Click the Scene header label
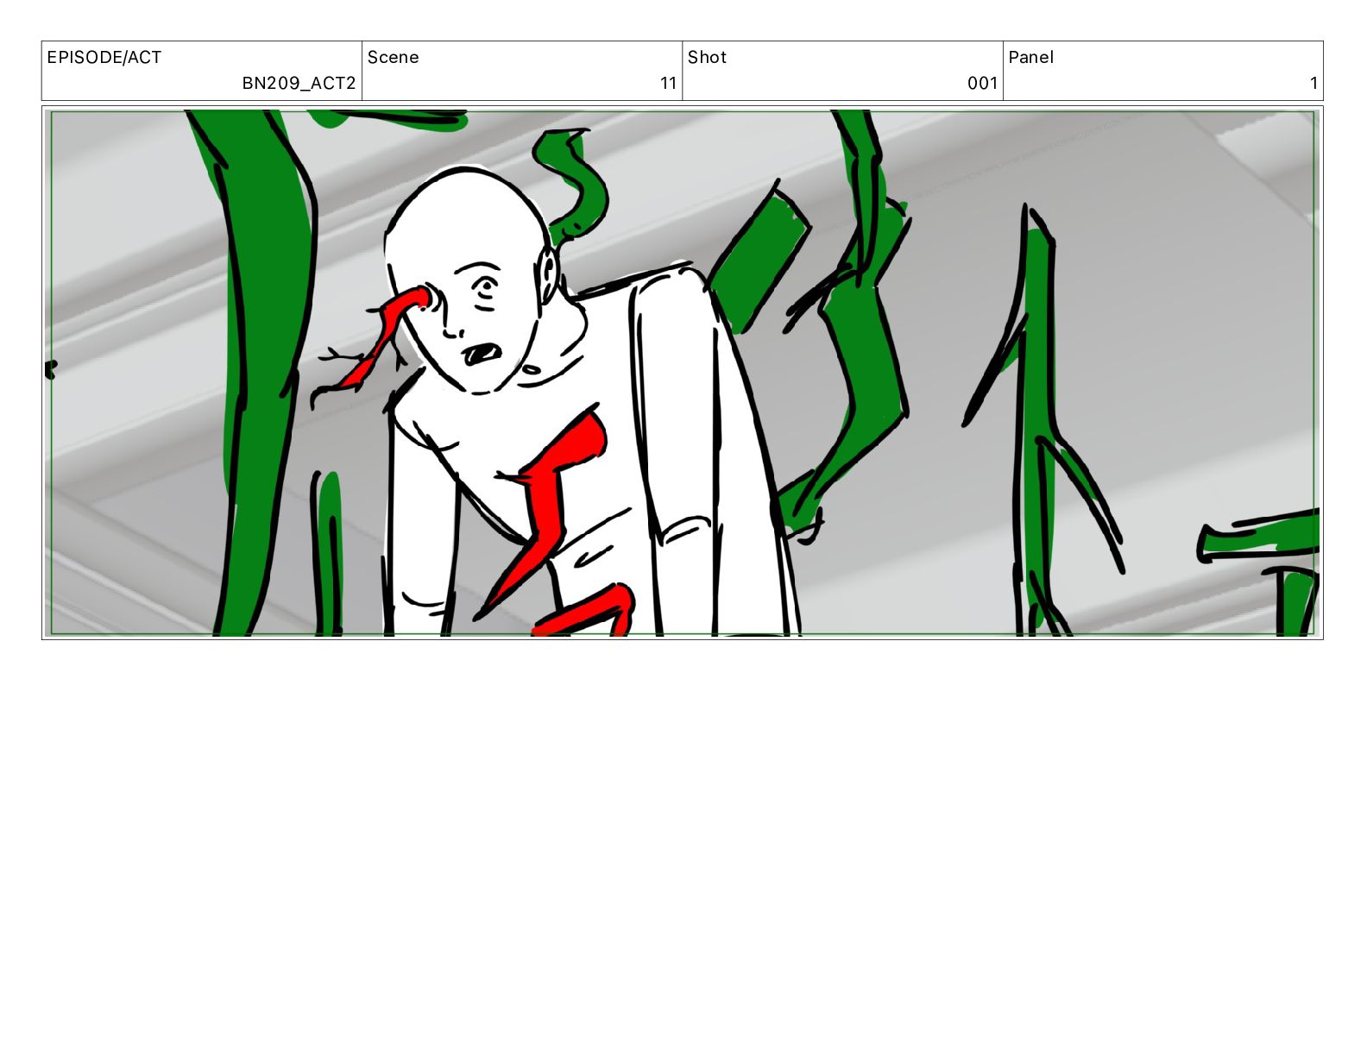This screenshot has height=1056, width=1367. click(x=393, y=58)
